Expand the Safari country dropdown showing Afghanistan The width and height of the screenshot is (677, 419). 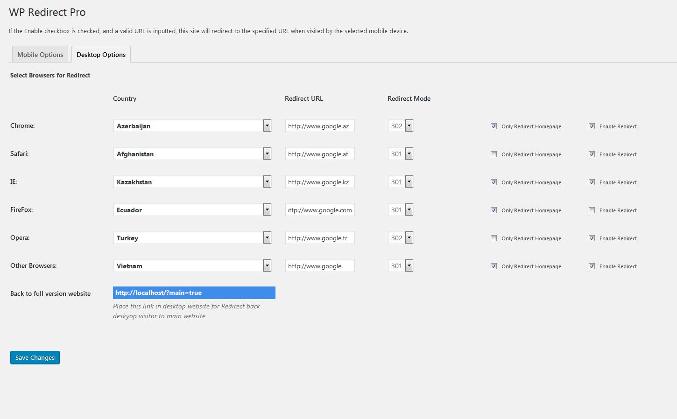tap(192, 154)
